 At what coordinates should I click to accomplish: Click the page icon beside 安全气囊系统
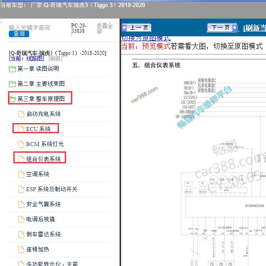21,204
